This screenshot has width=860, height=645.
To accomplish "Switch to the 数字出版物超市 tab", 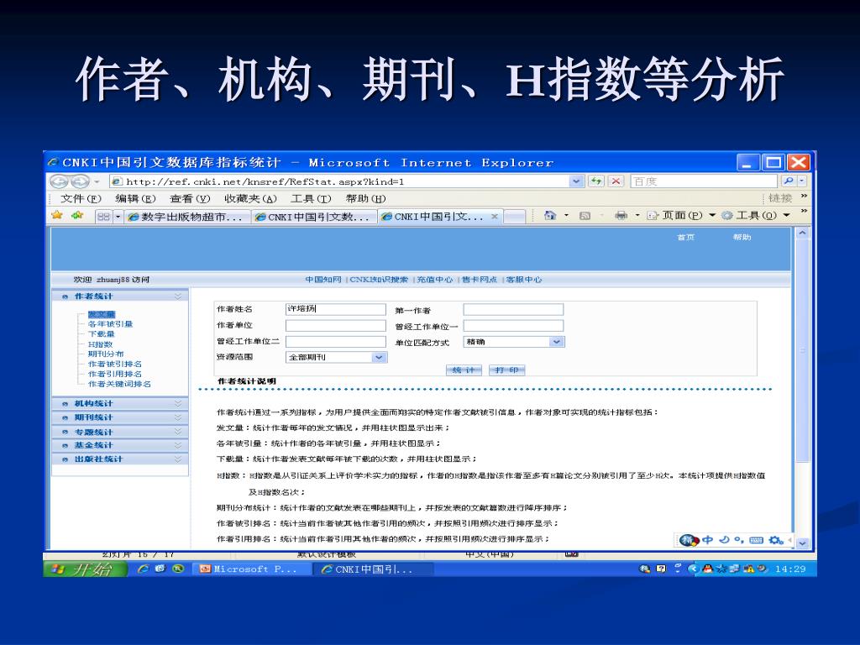I will click(187, 217).
